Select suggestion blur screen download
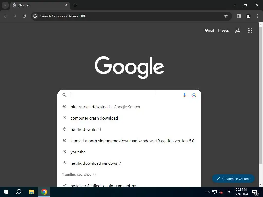 tap(129, 107)
